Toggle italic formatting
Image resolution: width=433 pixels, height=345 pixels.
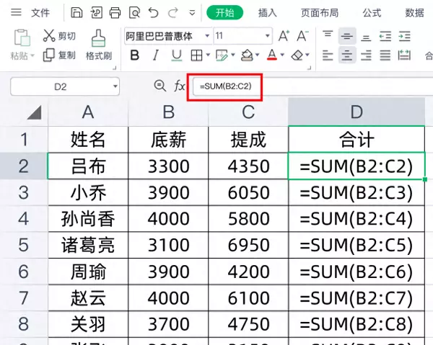pyautogui.click(x=156, y=55)
